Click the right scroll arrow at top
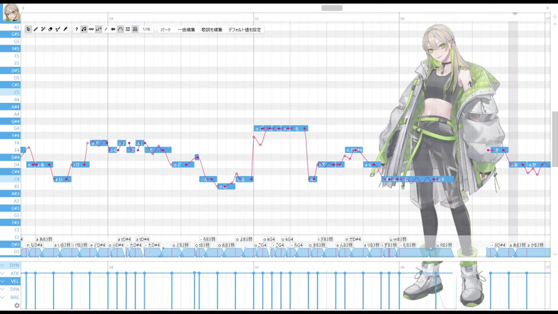 coord(548,8)
